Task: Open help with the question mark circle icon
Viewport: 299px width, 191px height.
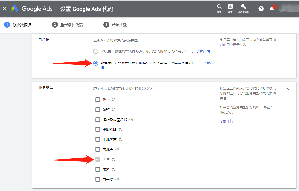Action: click(261, 8)
